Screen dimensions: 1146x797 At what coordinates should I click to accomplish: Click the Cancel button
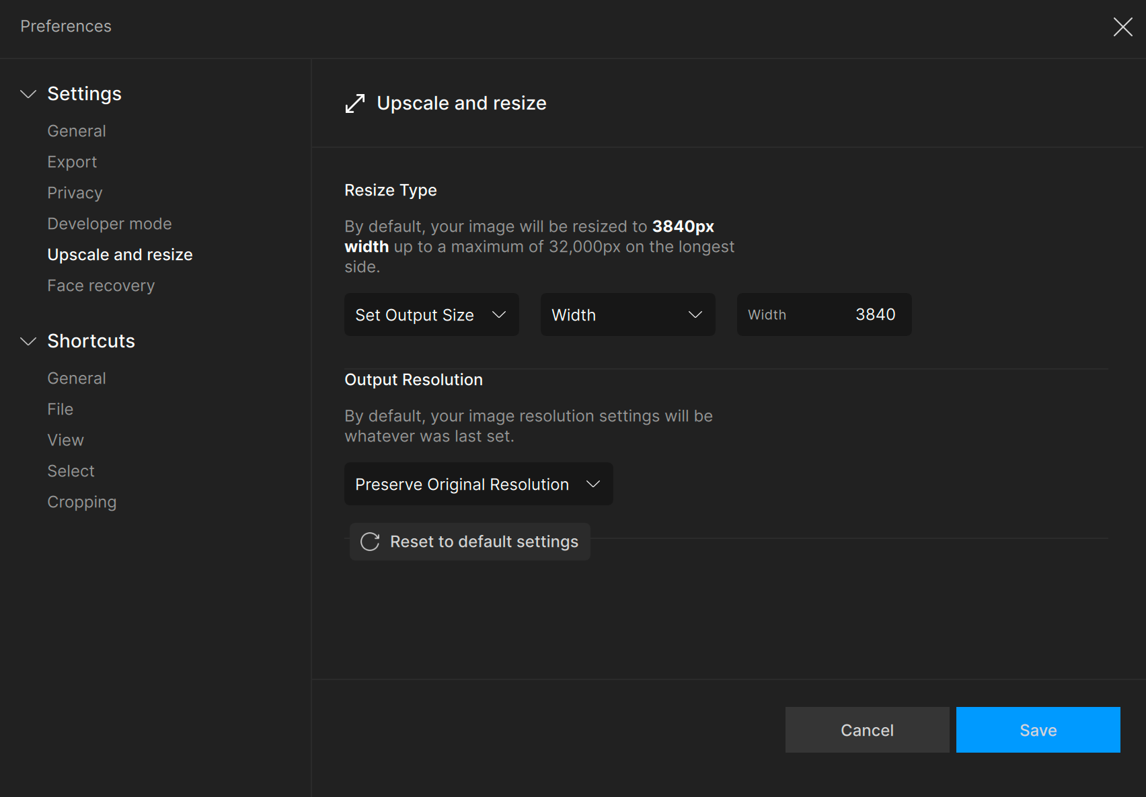[867, 730]
